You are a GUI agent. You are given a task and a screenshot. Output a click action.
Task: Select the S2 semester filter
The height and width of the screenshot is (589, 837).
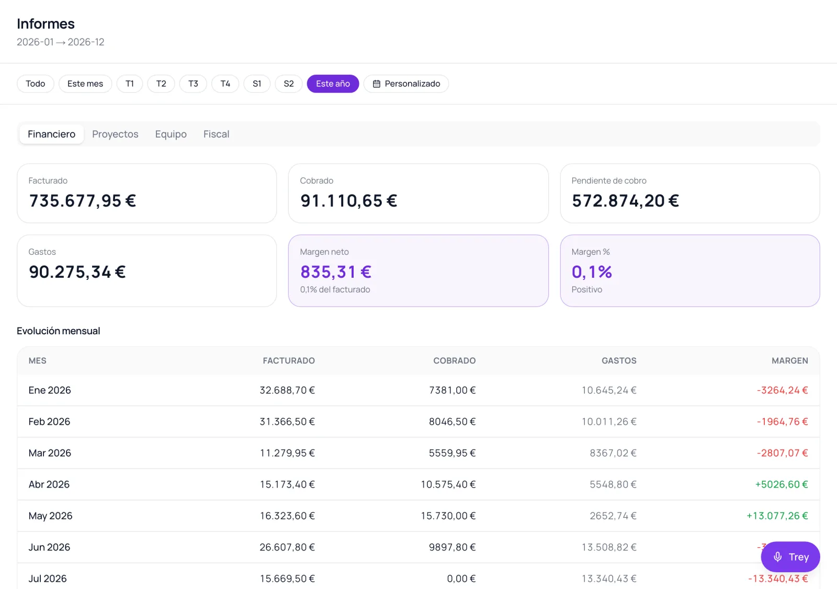point(289,84)
